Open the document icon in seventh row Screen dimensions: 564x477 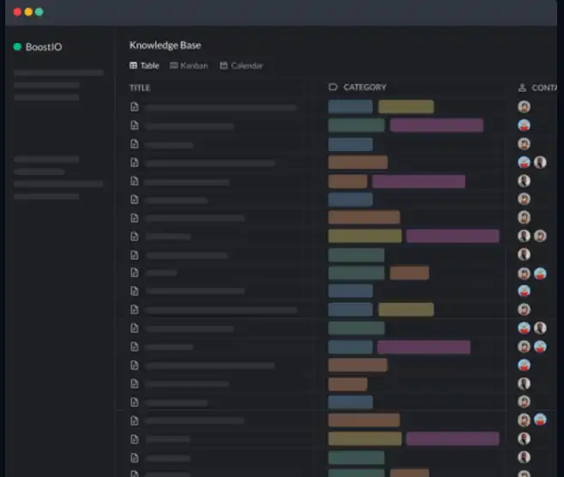click(135, 218)
